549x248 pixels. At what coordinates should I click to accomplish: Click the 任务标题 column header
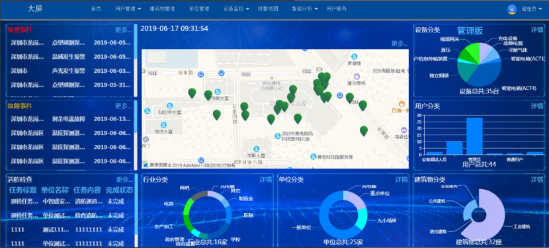(x=22, y=190)
